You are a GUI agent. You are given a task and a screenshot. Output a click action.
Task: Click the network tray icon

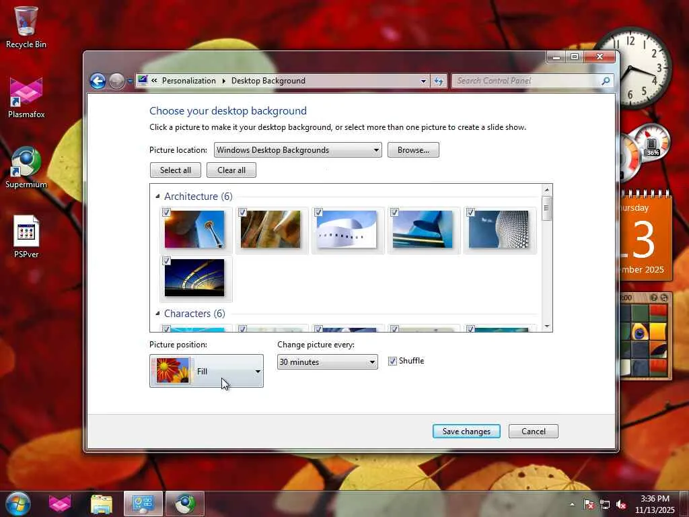tap(605, 504)
